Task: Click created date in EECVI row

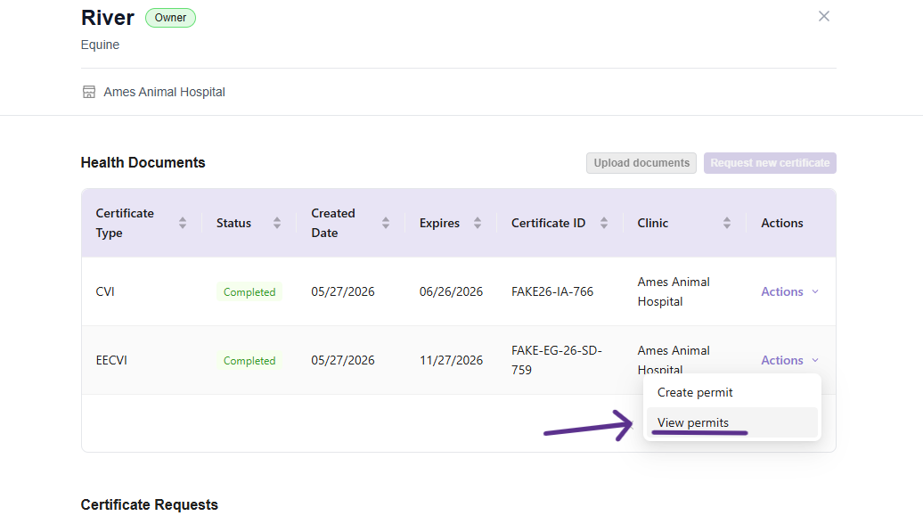Action: point(343,360)
